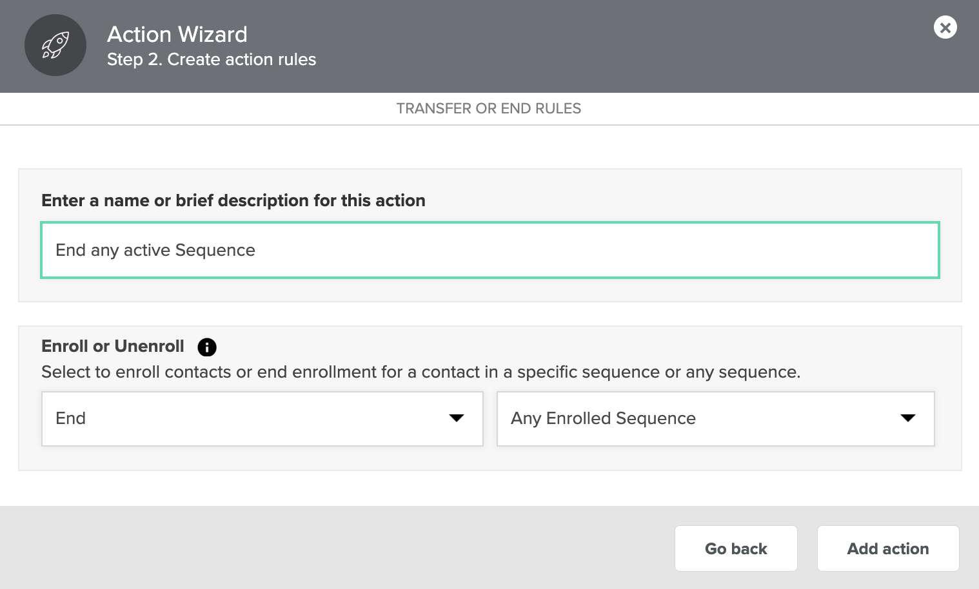Focus the action name input field
This screenshot has width=979, height=589.
490,250
